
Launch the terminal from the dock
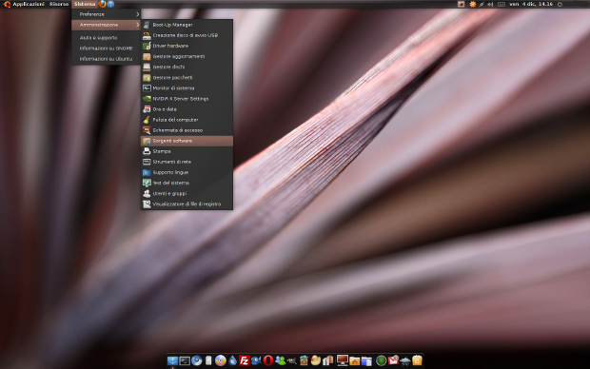185,360
